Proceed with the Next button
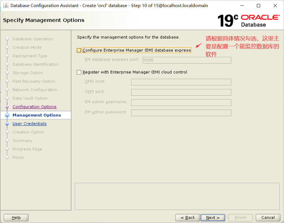This screenshot has width=284, height=223. [213, 218]
